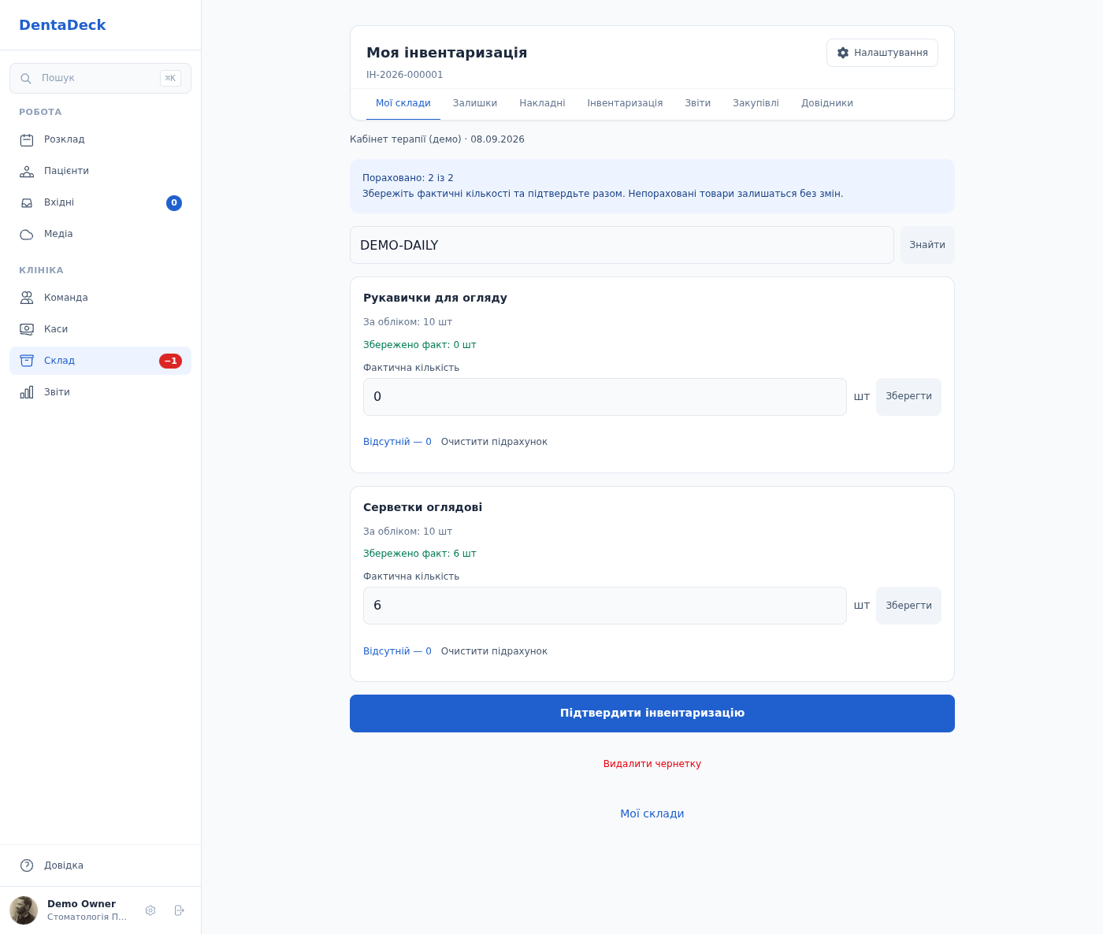Click the Вхідні inbox tray icon
The width and height of the screenshot is (1103, 934).
coord(27,203)
